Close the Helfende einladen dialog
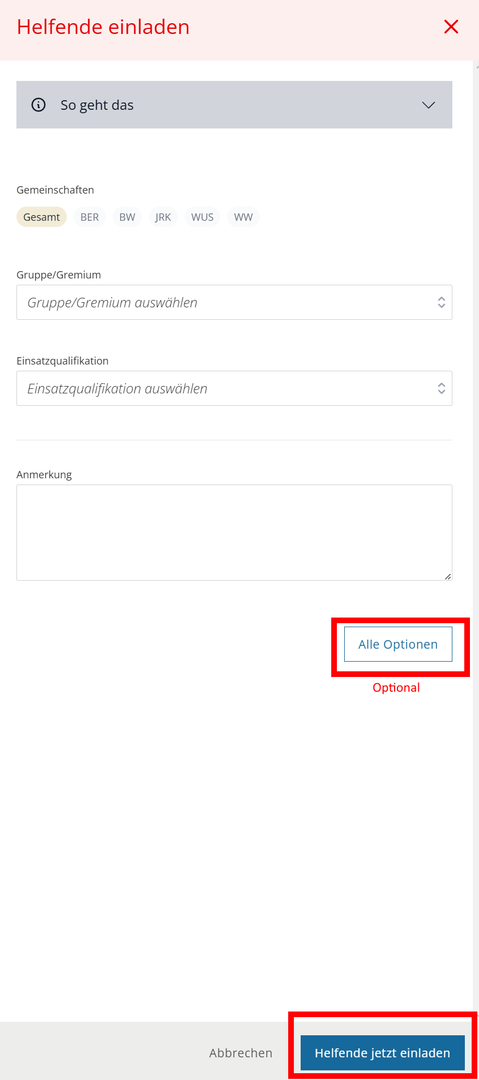The width and height of the screenshot is (479, 1080). coord(451,27)
